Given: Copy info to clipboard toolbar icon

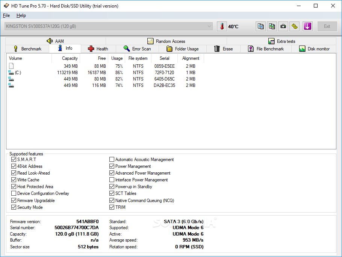Looking at the screenshot, I should click(x=261, y=26).
